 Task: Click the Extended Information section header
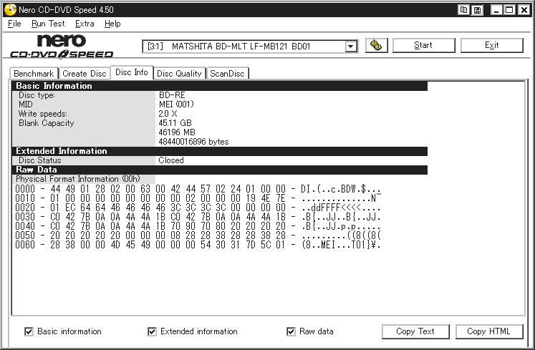pos(220,151)
